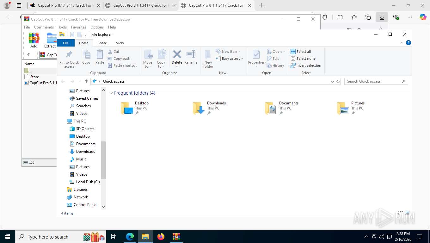
Task: Click the Copy ribbon button
Action: click(x=86, y=57)
